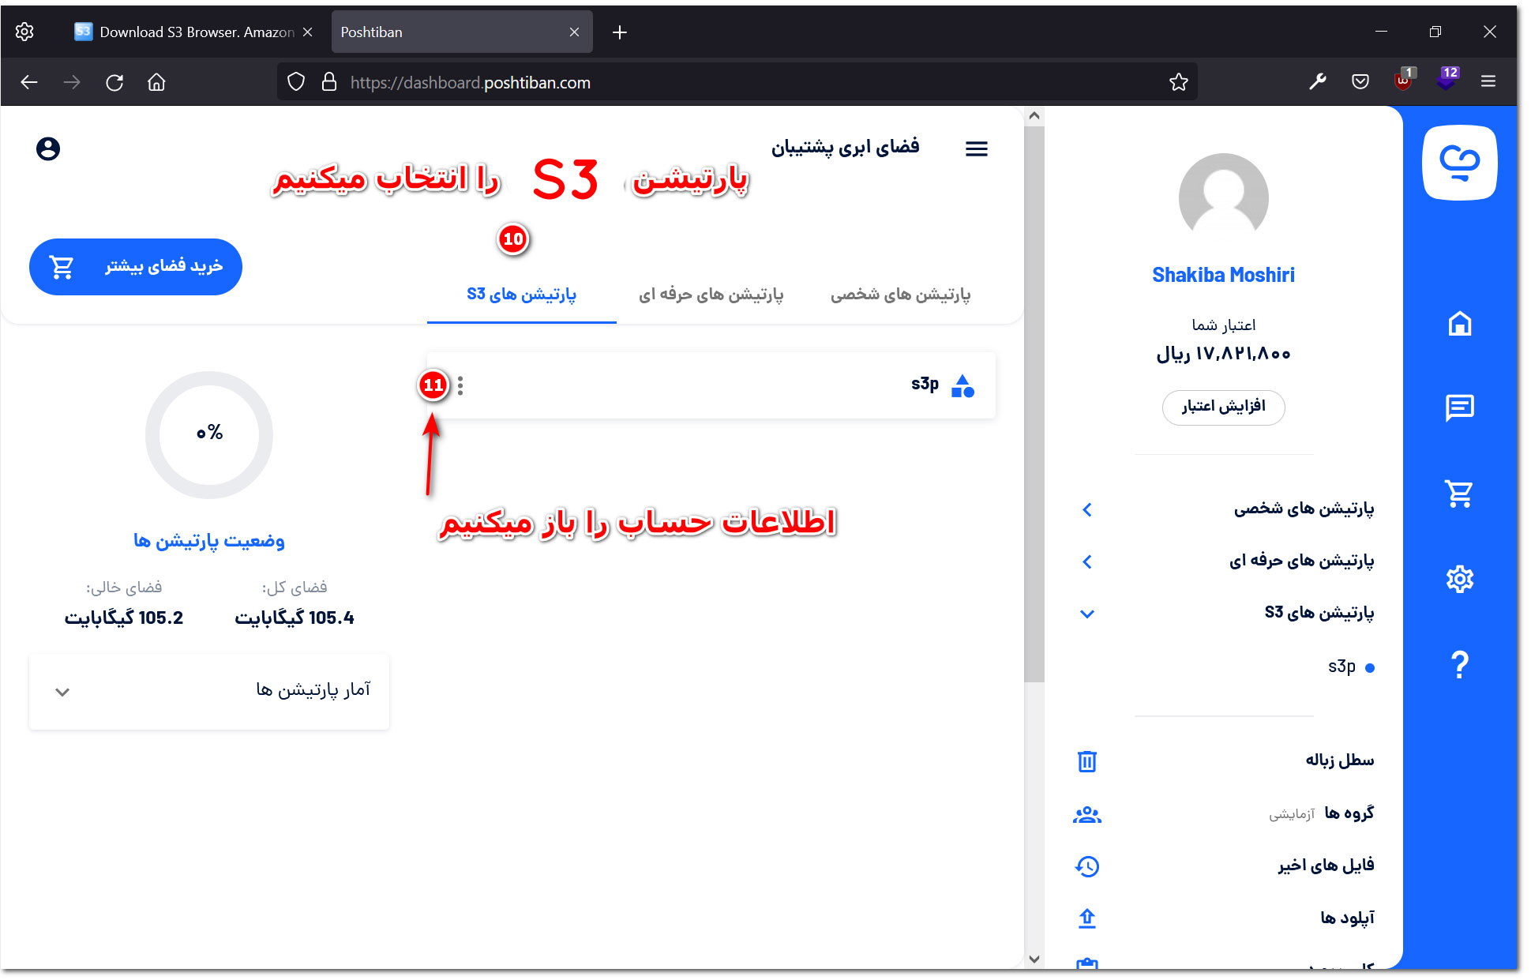Image resolution: width=1531 pixels, height=980 pixels.
Task: Open the Home icon in blue sidebar
Action: [1460, 323]
